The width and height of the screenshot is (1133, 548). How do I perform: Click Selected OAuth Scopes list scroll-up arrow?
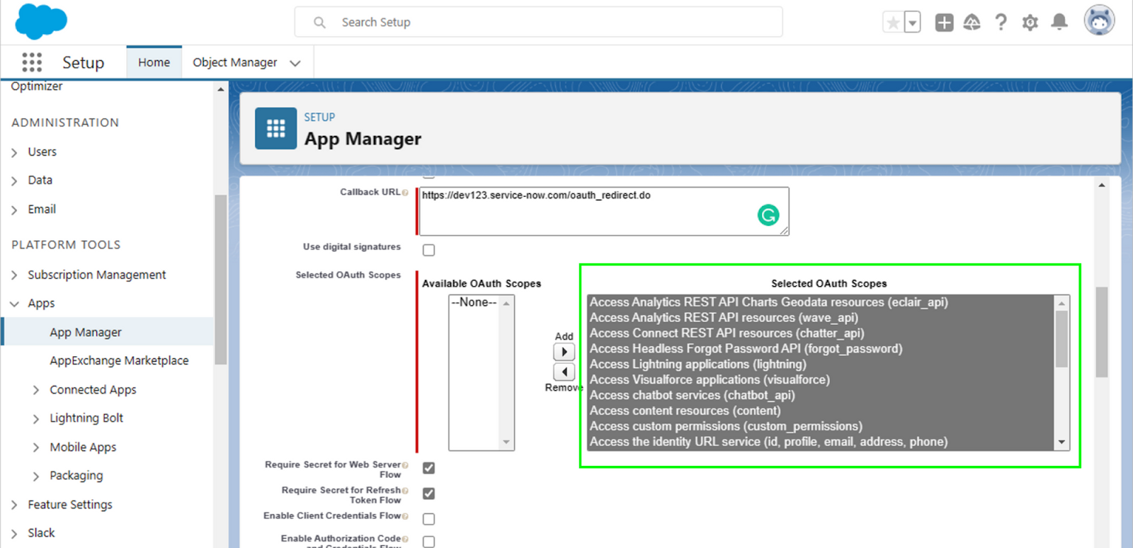(1061, 303)
